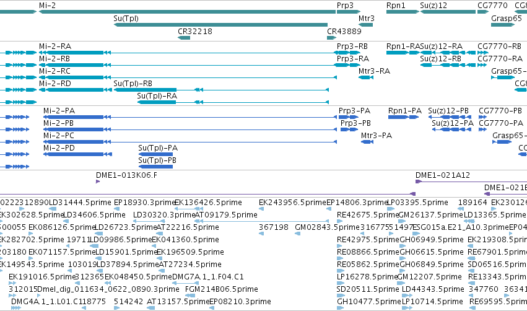Click the DMG7A.1_1.F04.C1 EST label
The width and height of the screenshot is (527, 311).
pyautogui.click(x=208, y=277)
